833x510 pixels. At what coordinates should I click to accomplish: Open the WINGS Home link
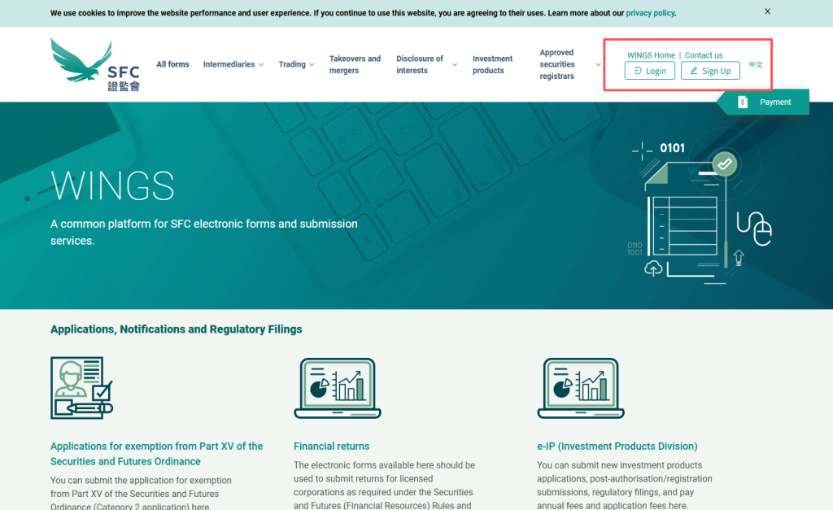click(651, 55)
